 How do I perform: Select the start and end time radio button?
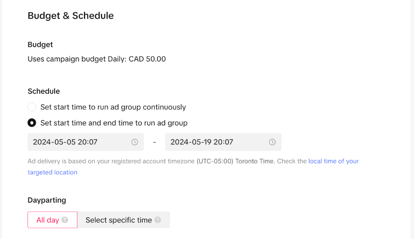click(x=32, y=123)
